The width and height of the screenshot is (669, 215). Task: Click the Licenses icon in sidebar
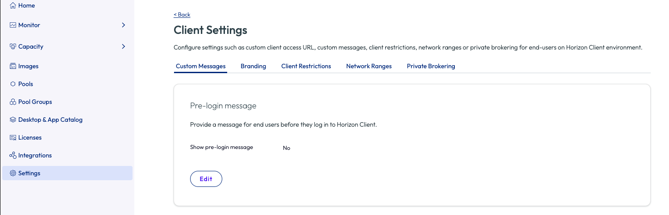point(13,138)
